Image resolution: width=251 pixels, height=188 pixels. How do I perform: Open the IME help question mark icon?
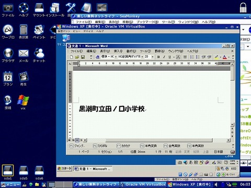click(x=226, y=162)
